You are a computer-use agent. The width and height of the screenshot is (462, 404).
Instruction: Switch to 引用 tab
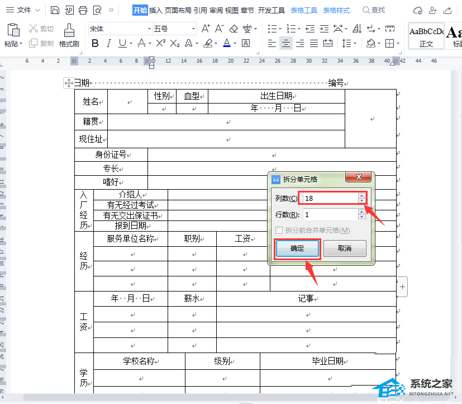click(x=201, y=10)
